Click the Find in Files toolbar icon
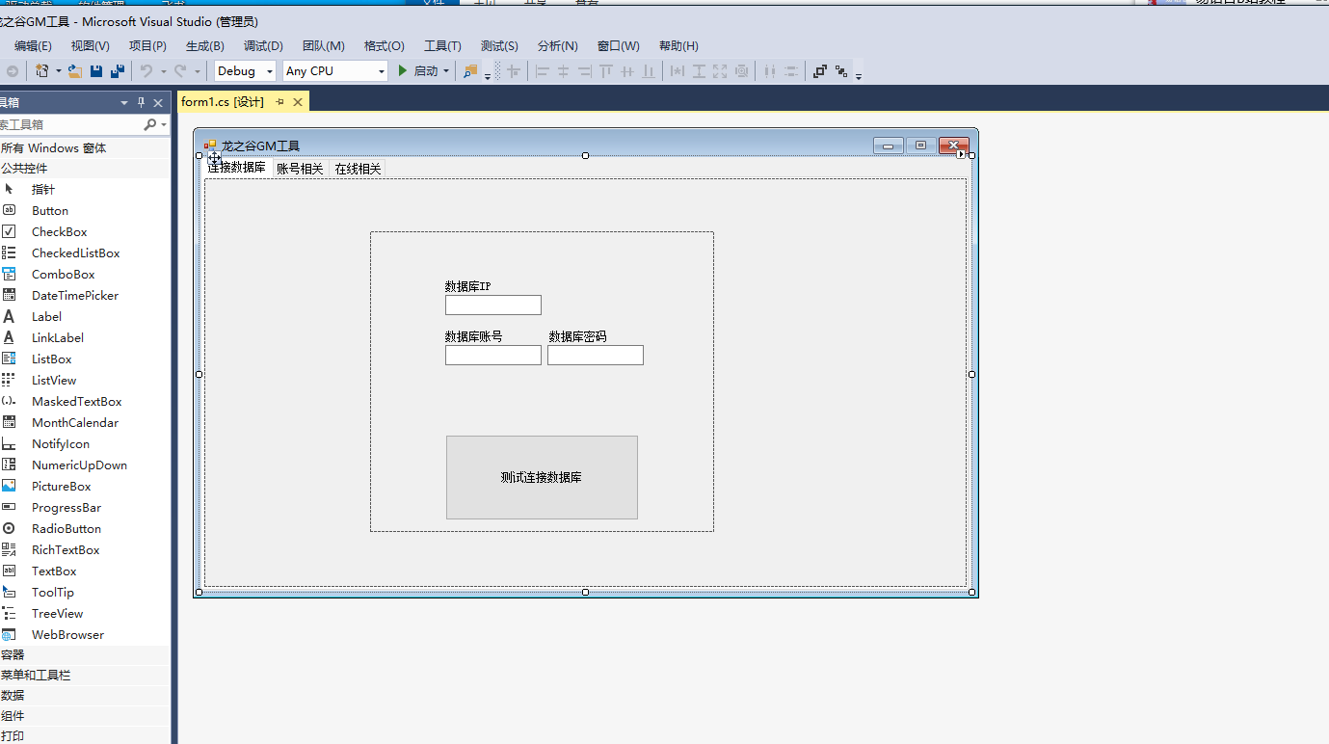This screenshot has height=744, width=1329. [470, 70]
